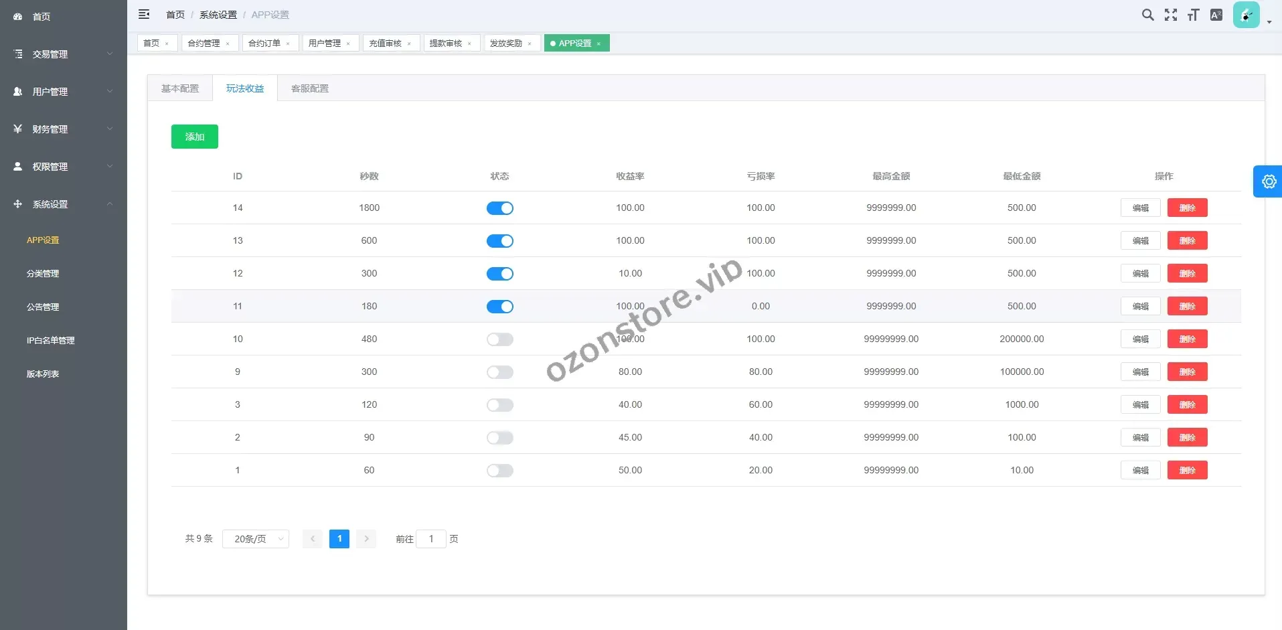This screenshot has width=1282, height=630.
Task: Close the 合约管理 tab with its x
Action: pos(228,44)
